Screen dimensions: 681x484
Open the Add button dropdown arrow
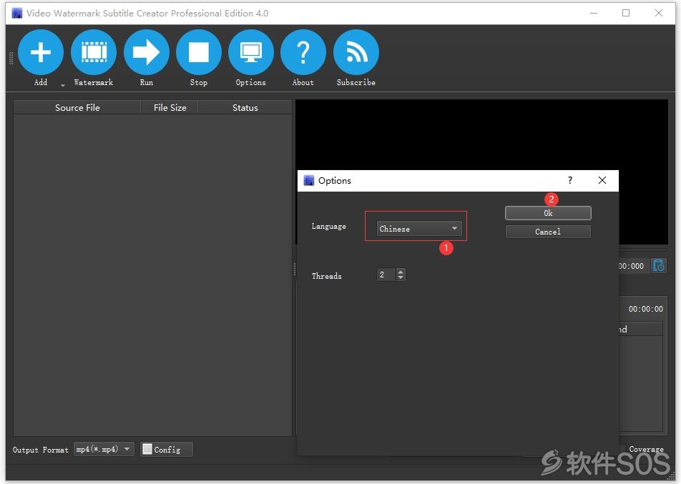tap(63, 86)
